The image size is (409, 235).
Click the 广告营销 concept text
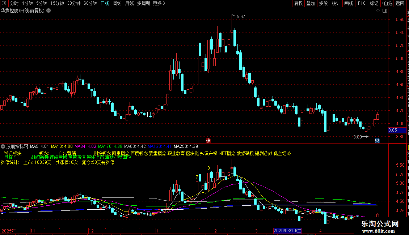pos(67,153)
